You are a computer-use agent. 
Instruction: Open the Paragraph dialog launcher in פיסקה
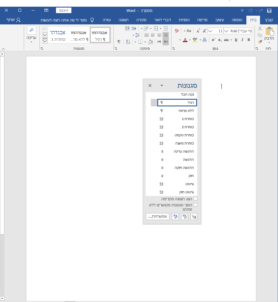(116, 49)
